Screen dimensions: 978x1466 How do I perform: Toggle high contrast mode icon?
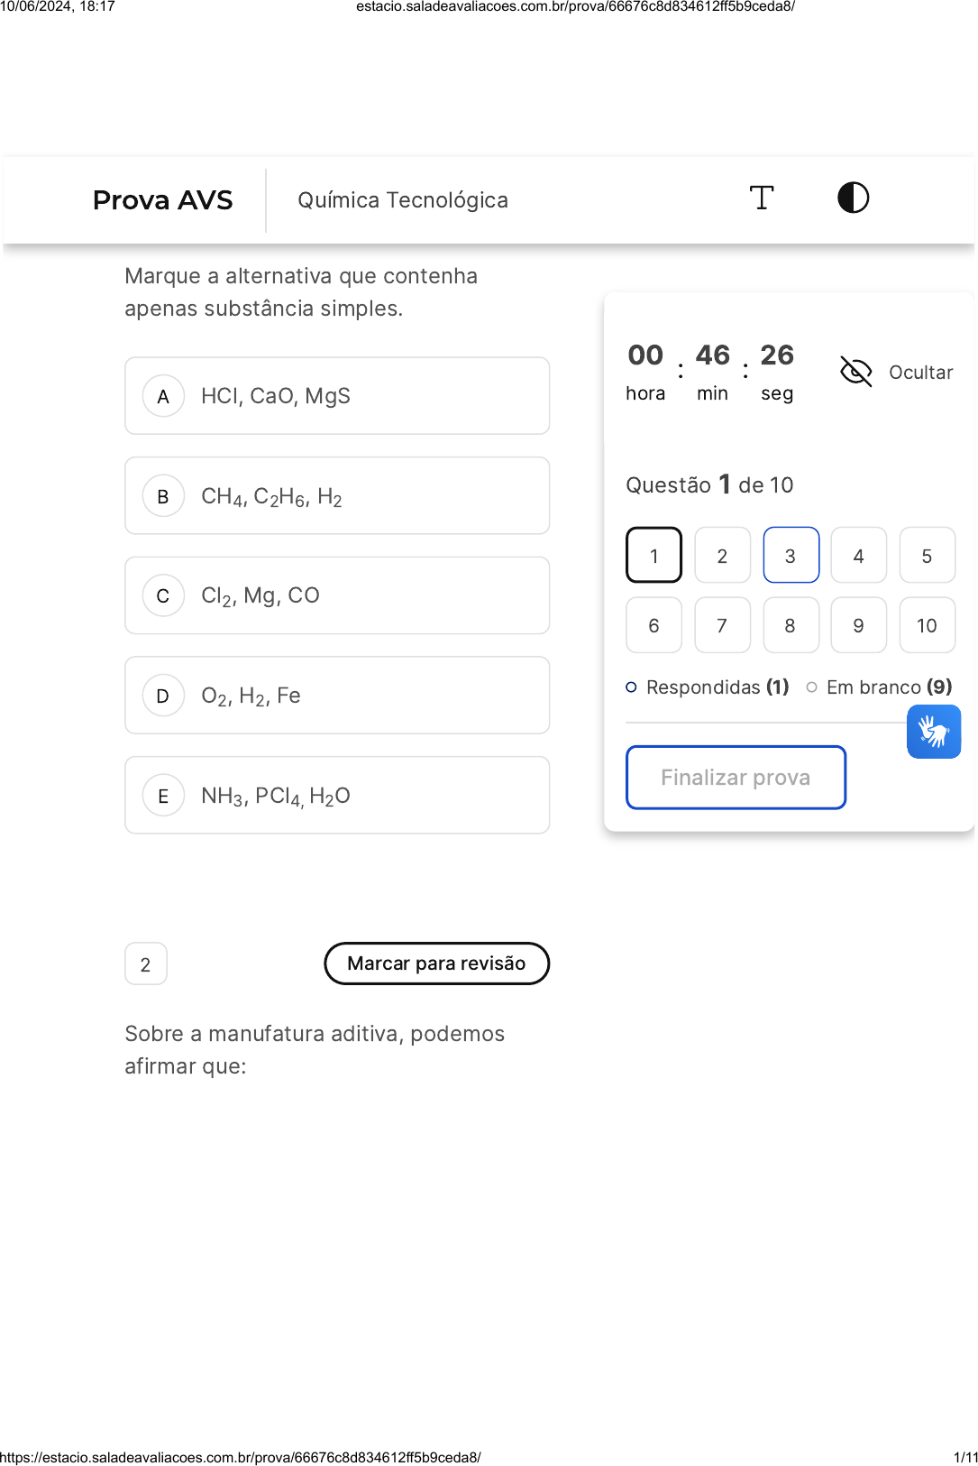[853, 198]
